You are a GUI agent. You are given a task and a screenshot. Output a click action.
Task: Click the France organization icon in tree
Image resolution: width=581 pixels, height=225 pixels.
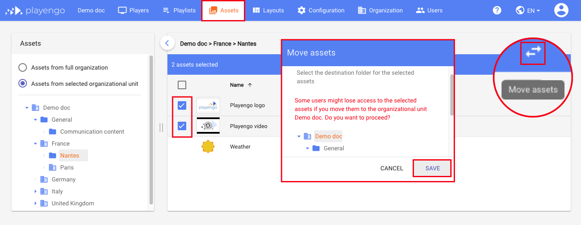pos(44,143)
